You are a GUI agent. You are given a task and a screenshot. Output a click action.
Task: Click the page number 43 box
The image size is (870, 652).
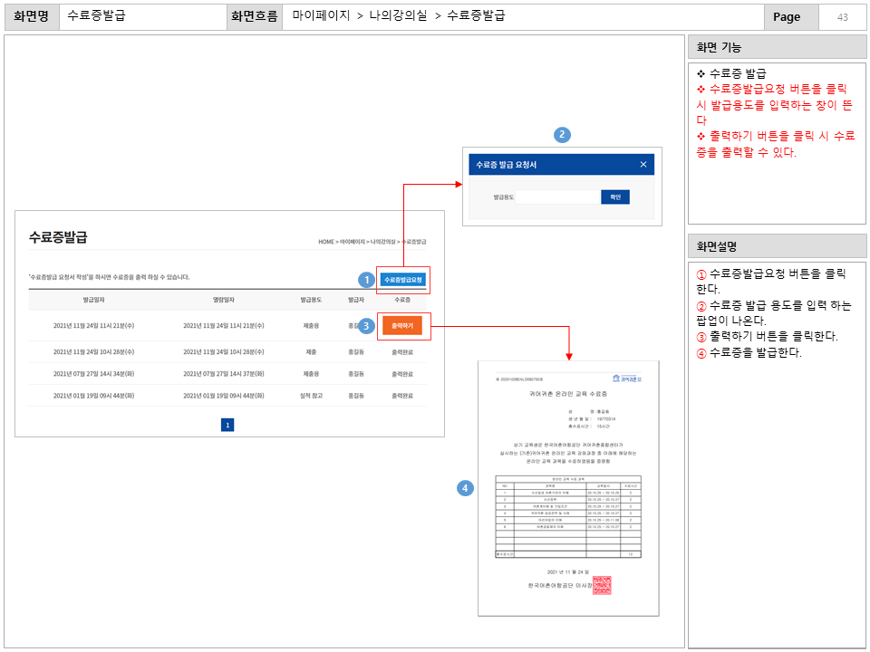click(842, 17)
